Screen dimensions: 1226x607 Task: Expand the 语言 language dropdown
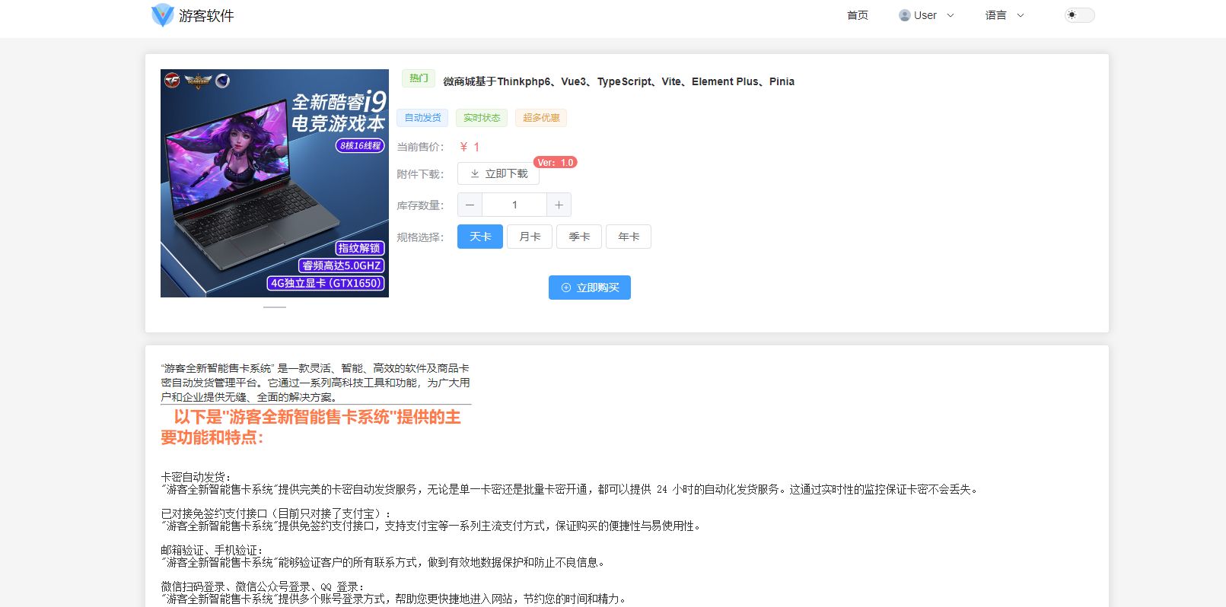pos(1005,15)
